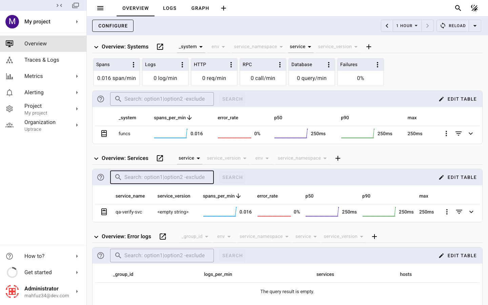Click the search magnifier icon at top right

click(458, 8)
